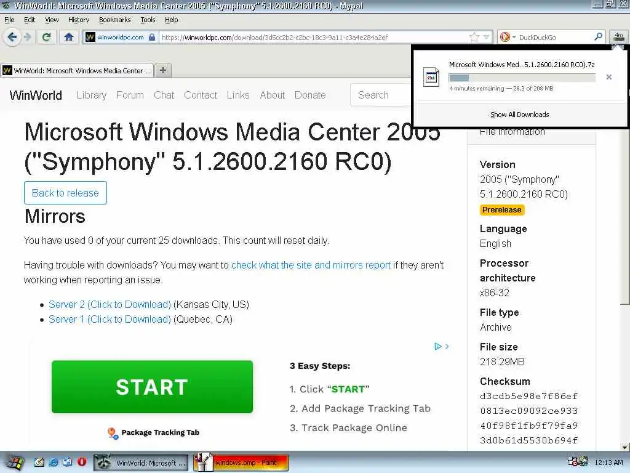Click the WinWorld Search input field
The height and width of the screenshot is (473, 630).
click(x=381, y=95)
